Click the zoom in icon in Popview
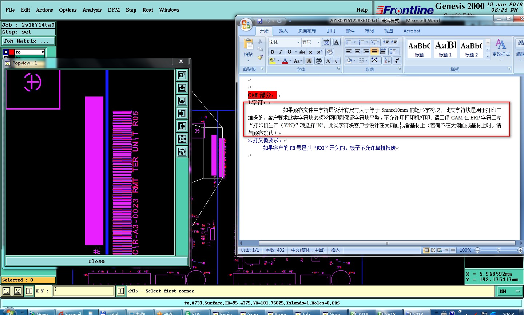524x315 pixels. pos(182,139)
